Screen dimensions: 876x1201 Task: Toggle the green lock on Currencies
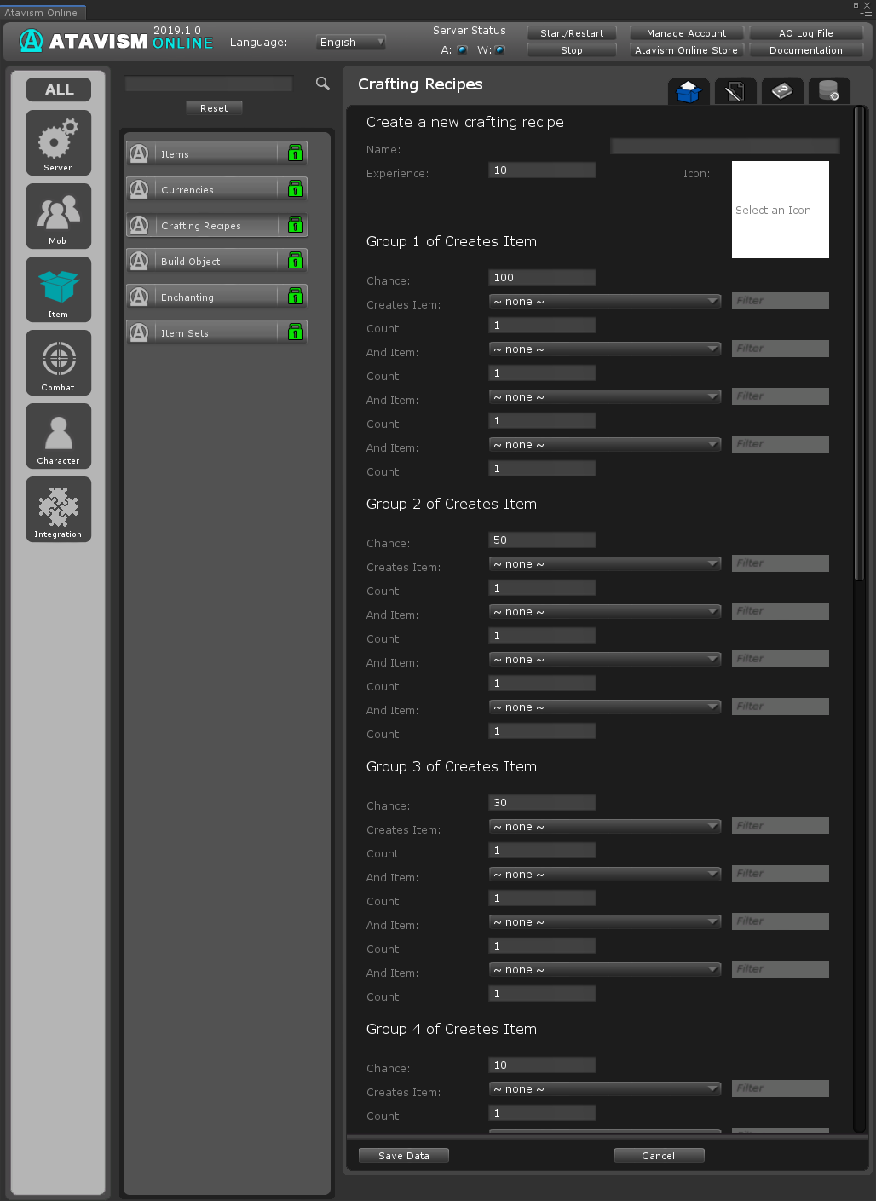pos(295,189)
